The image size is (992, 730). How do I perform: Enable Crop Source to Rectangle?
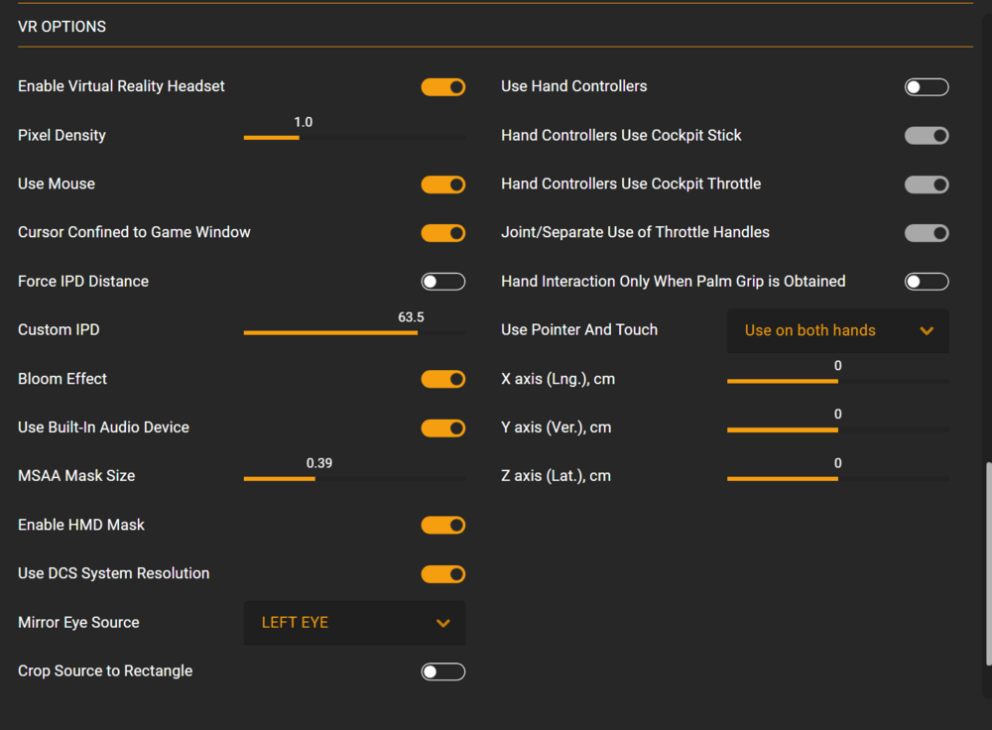(x=442, y=672)
